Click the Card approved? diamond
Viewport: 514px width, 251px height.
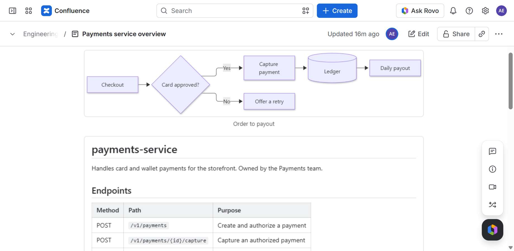coord(181,85)
